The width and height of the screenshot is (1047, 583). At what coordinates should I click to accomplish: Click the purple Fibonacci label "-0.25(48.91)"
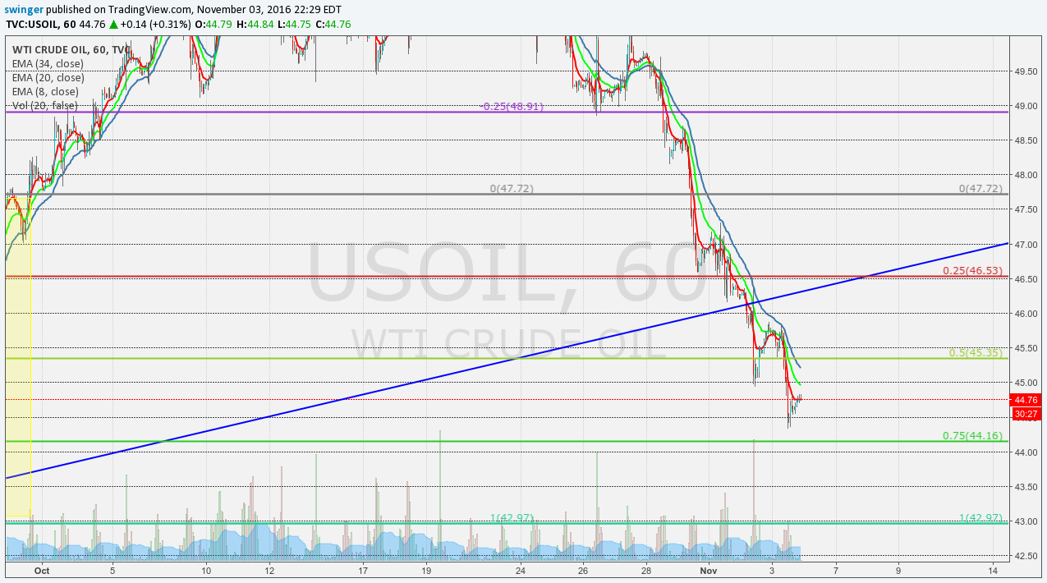[512, 107]
